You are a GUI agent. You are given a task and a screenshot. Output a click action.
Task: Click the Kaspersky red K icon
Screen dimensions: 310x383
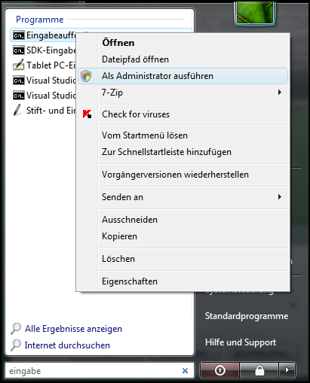click(87, 114)
